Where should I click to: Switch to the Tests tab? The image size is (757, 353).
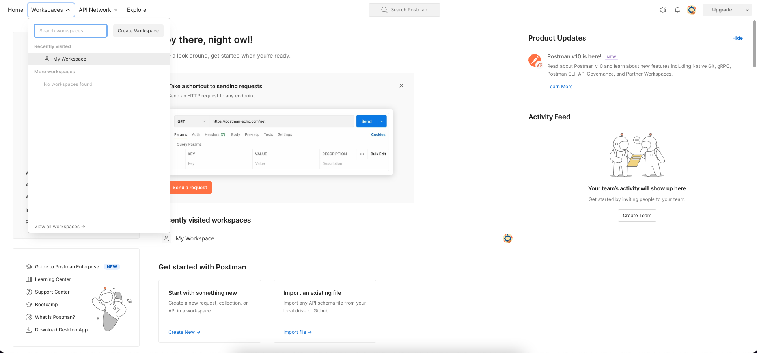click(x=268, y=134)
